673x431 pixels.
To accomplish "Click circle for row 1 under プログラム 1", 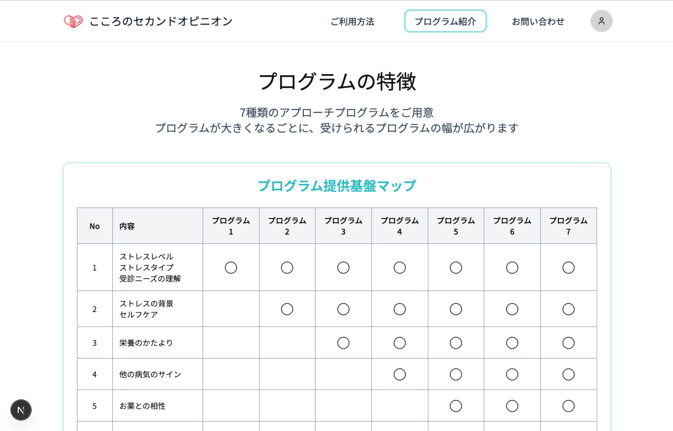I will [231, 268].
